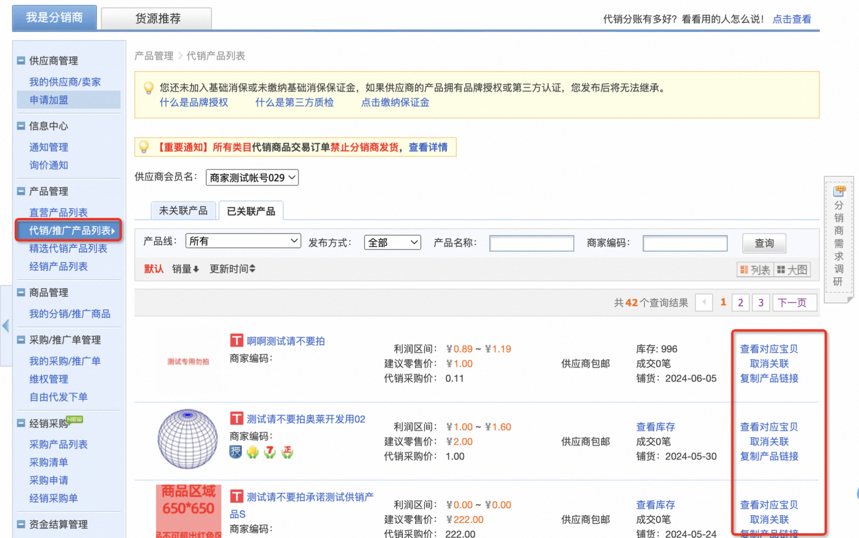Click the 查询 button
Viewport: 859px width, 538px height.
tap(764, 243)
